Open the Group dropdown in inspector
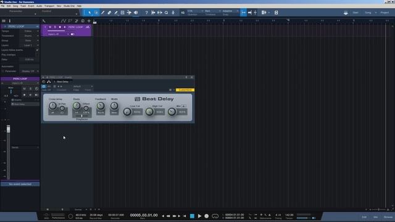The height and width of the screenshot is (222, 395). [x=29, y=41]
